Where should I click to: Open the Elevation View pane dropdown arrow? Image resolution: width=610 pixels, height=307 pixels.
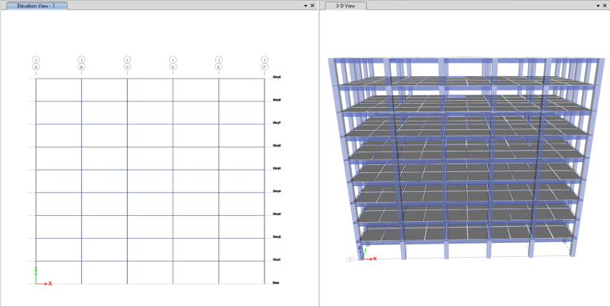pyautogui.click(x=306, y=6)
